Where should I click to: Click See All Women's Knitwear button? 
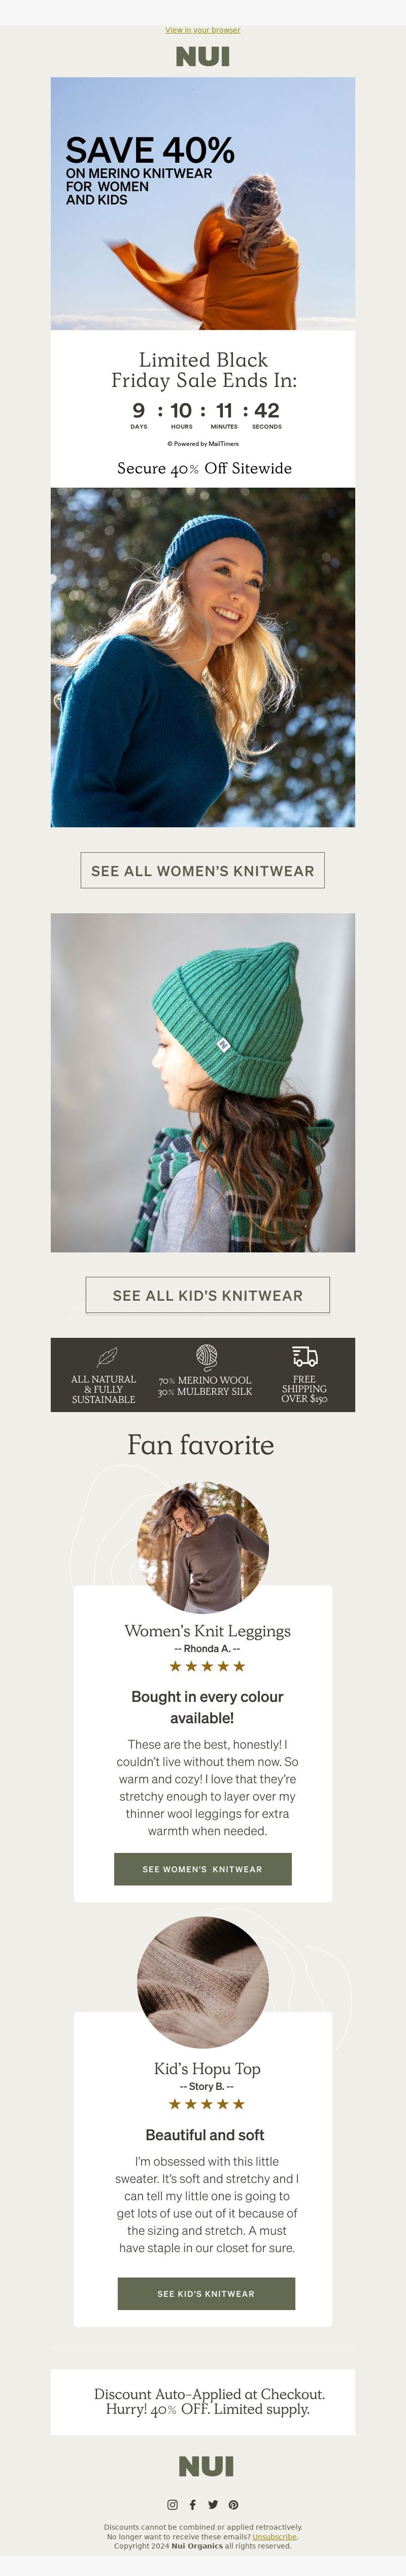tap(202, 870)
